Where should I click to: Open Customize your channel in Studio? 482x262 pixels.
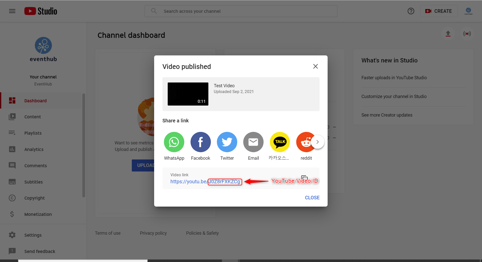tap(394, 97)
